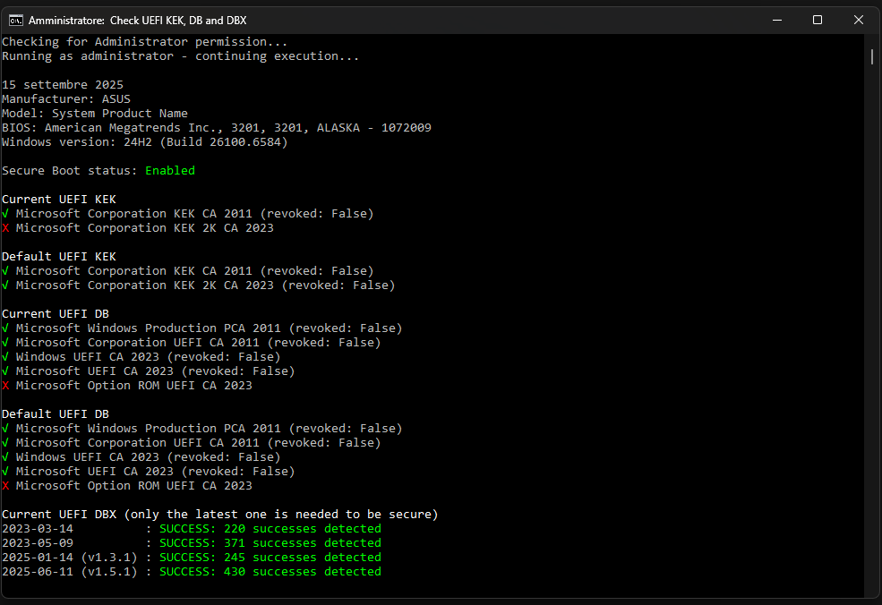The width and height of the screenshot is (882, 605).
Task: Minimize the Check UEFI console window
Action: tap(777, 21)
